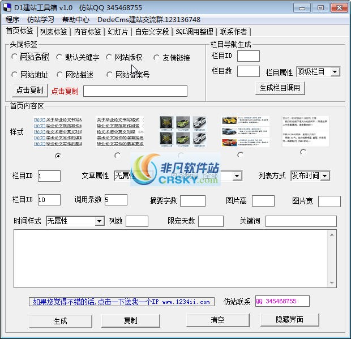Click the car image with text thumbnail
This screenshot has width=351, height=339.
[245, 131]
